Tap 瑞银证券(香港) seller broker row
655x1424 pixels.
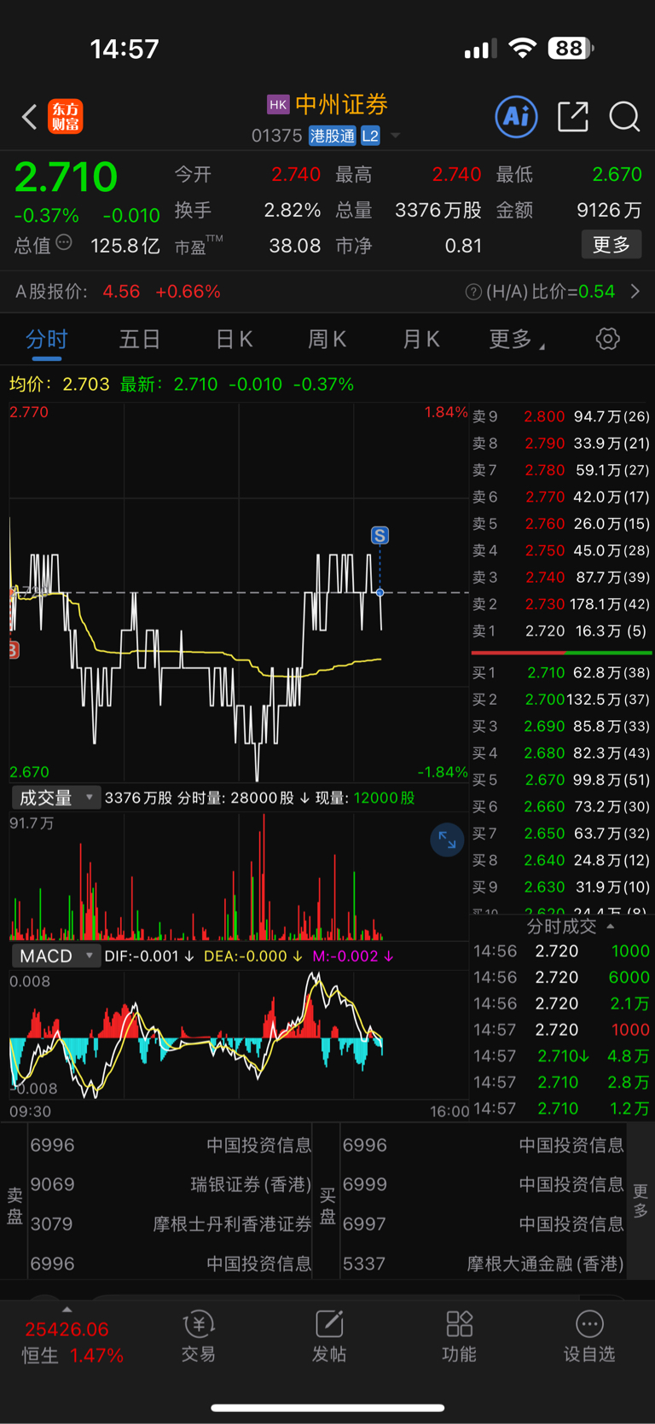click(171, 1184)
